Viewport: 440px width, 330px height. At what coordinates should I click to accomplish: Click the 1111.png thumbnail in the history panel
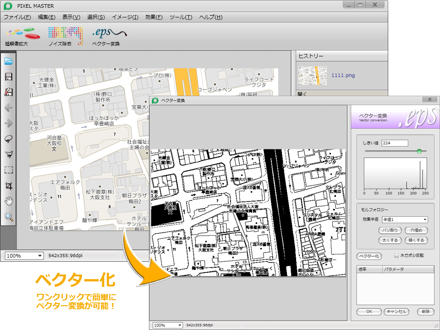click(312, 75)
